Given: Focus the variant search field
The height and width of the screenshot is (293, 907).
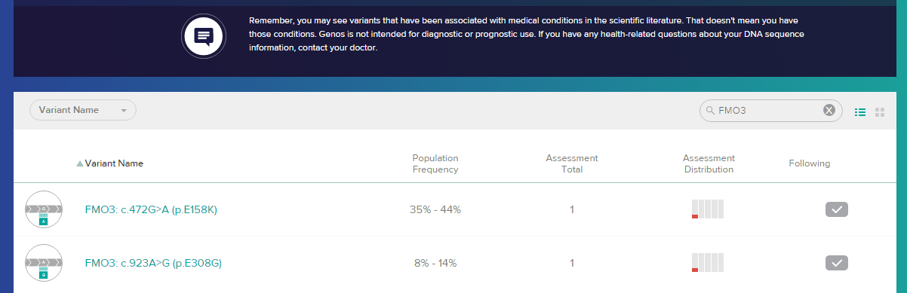Looking at the screenshot, I should [x=767, y=111].
